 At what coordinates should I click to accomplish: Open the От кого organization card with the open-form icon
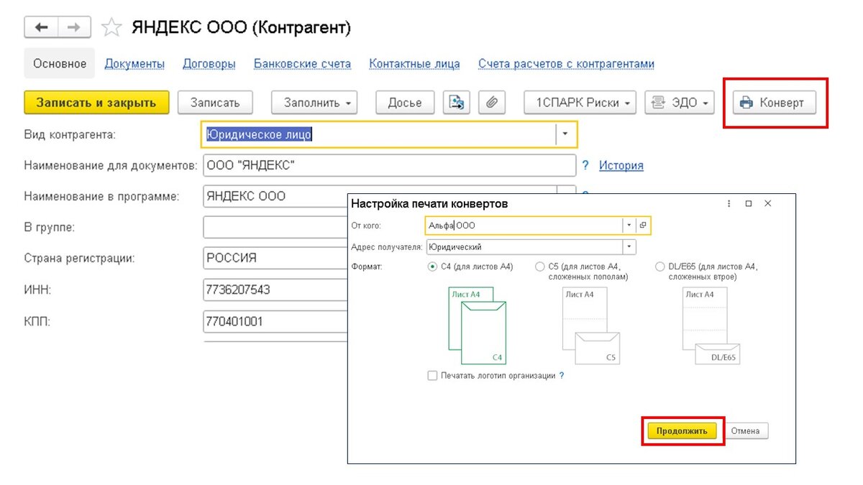click(x=643, y=225)
